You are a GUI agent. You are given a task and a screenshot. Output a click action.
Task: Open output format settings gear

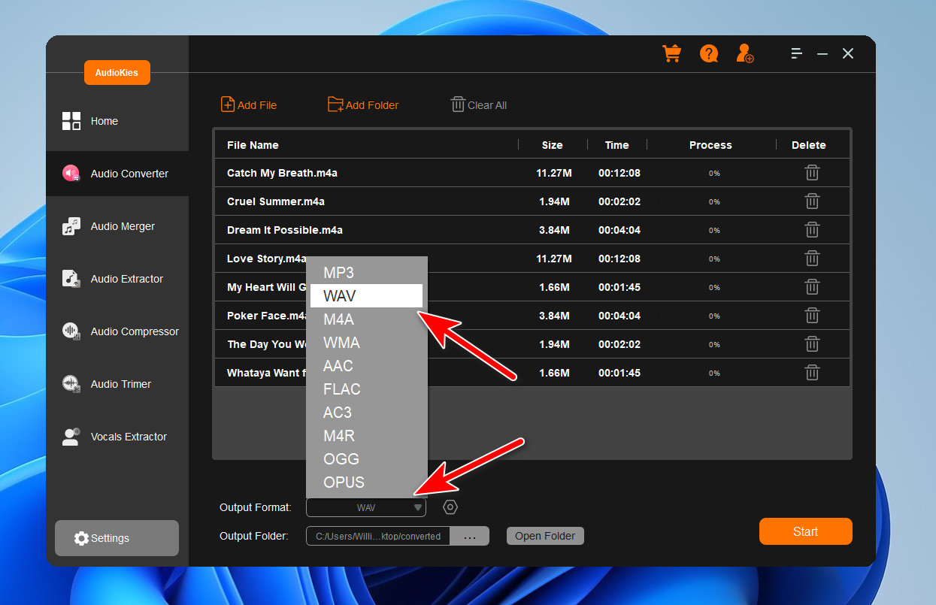(x=450, y=507)
